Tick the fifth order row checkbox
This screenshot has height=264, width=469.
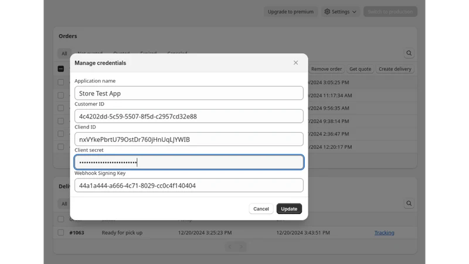pyautogui.click(x=61, y=134)
